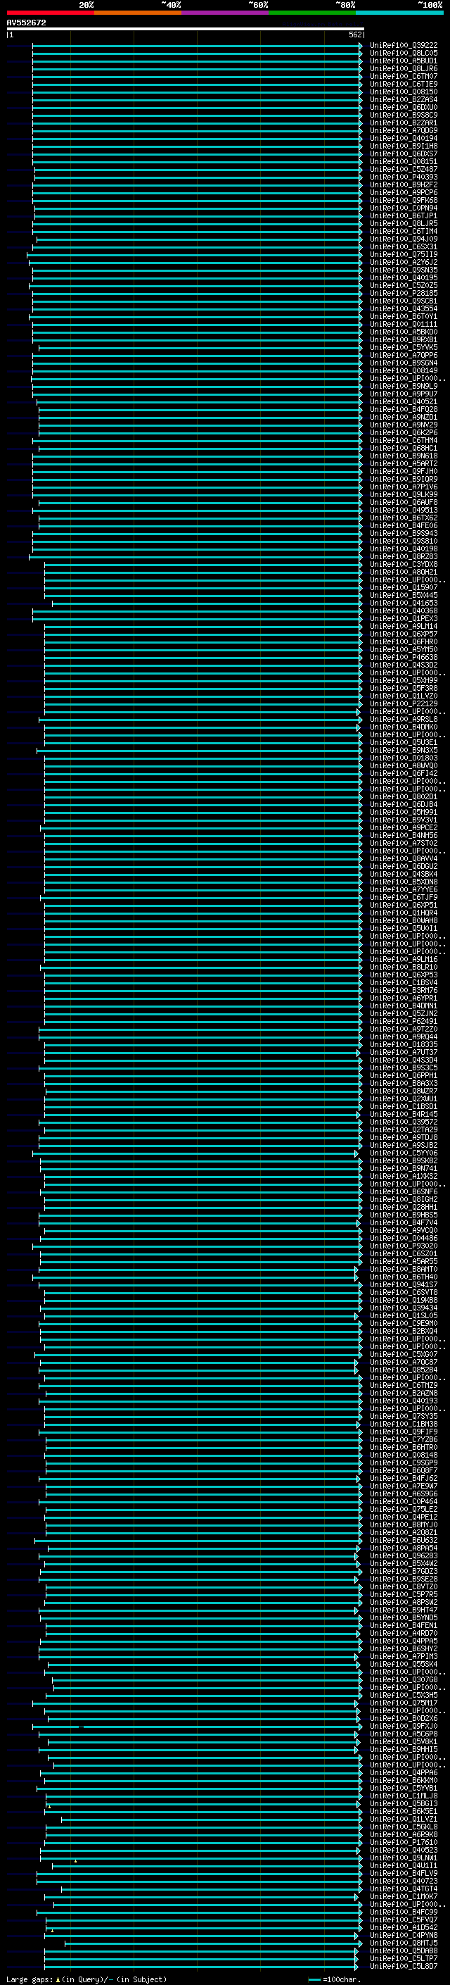Click the UniRef100_Q5U3E1 label

point(404,742)
